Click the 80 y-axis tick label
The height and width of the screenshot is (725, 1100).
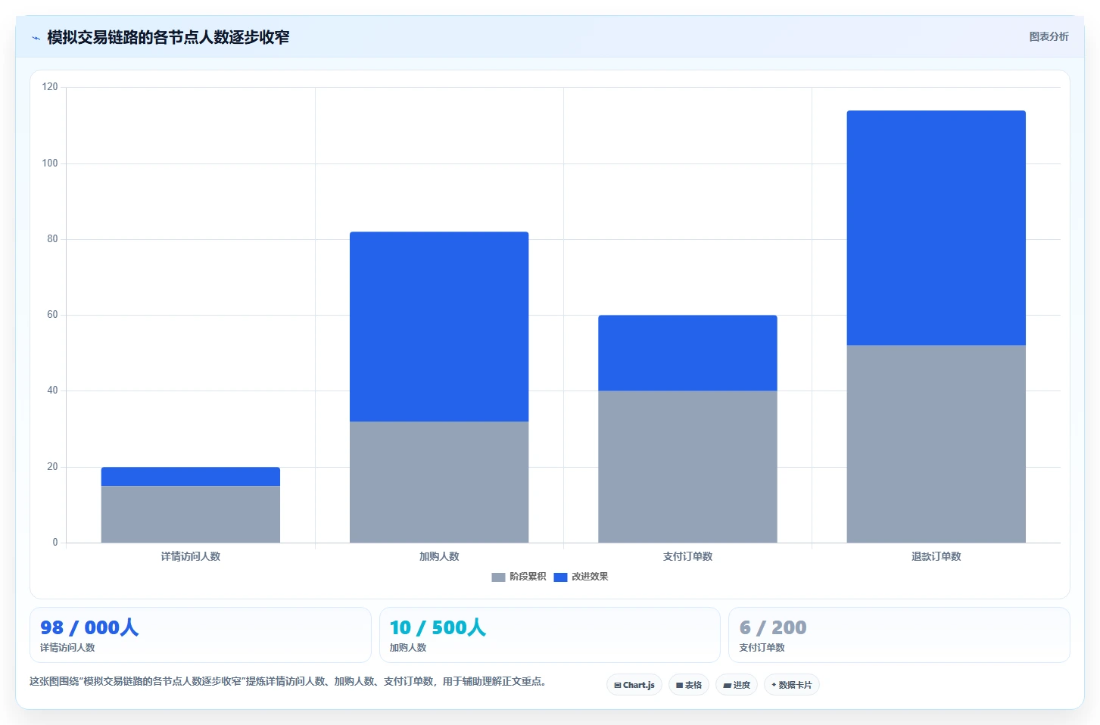tap(52, 238)
